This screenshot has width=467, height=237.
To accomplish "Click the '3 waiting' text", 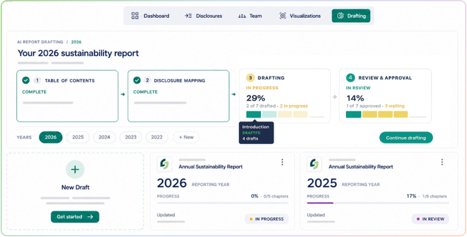I will [395, 106].
